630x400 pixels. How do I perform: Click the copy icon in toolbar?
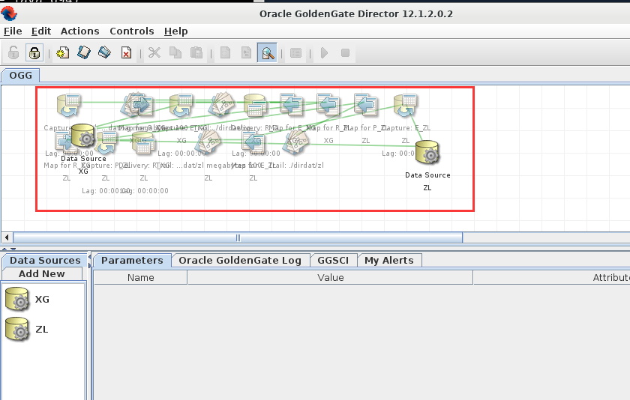click(175, 52)
